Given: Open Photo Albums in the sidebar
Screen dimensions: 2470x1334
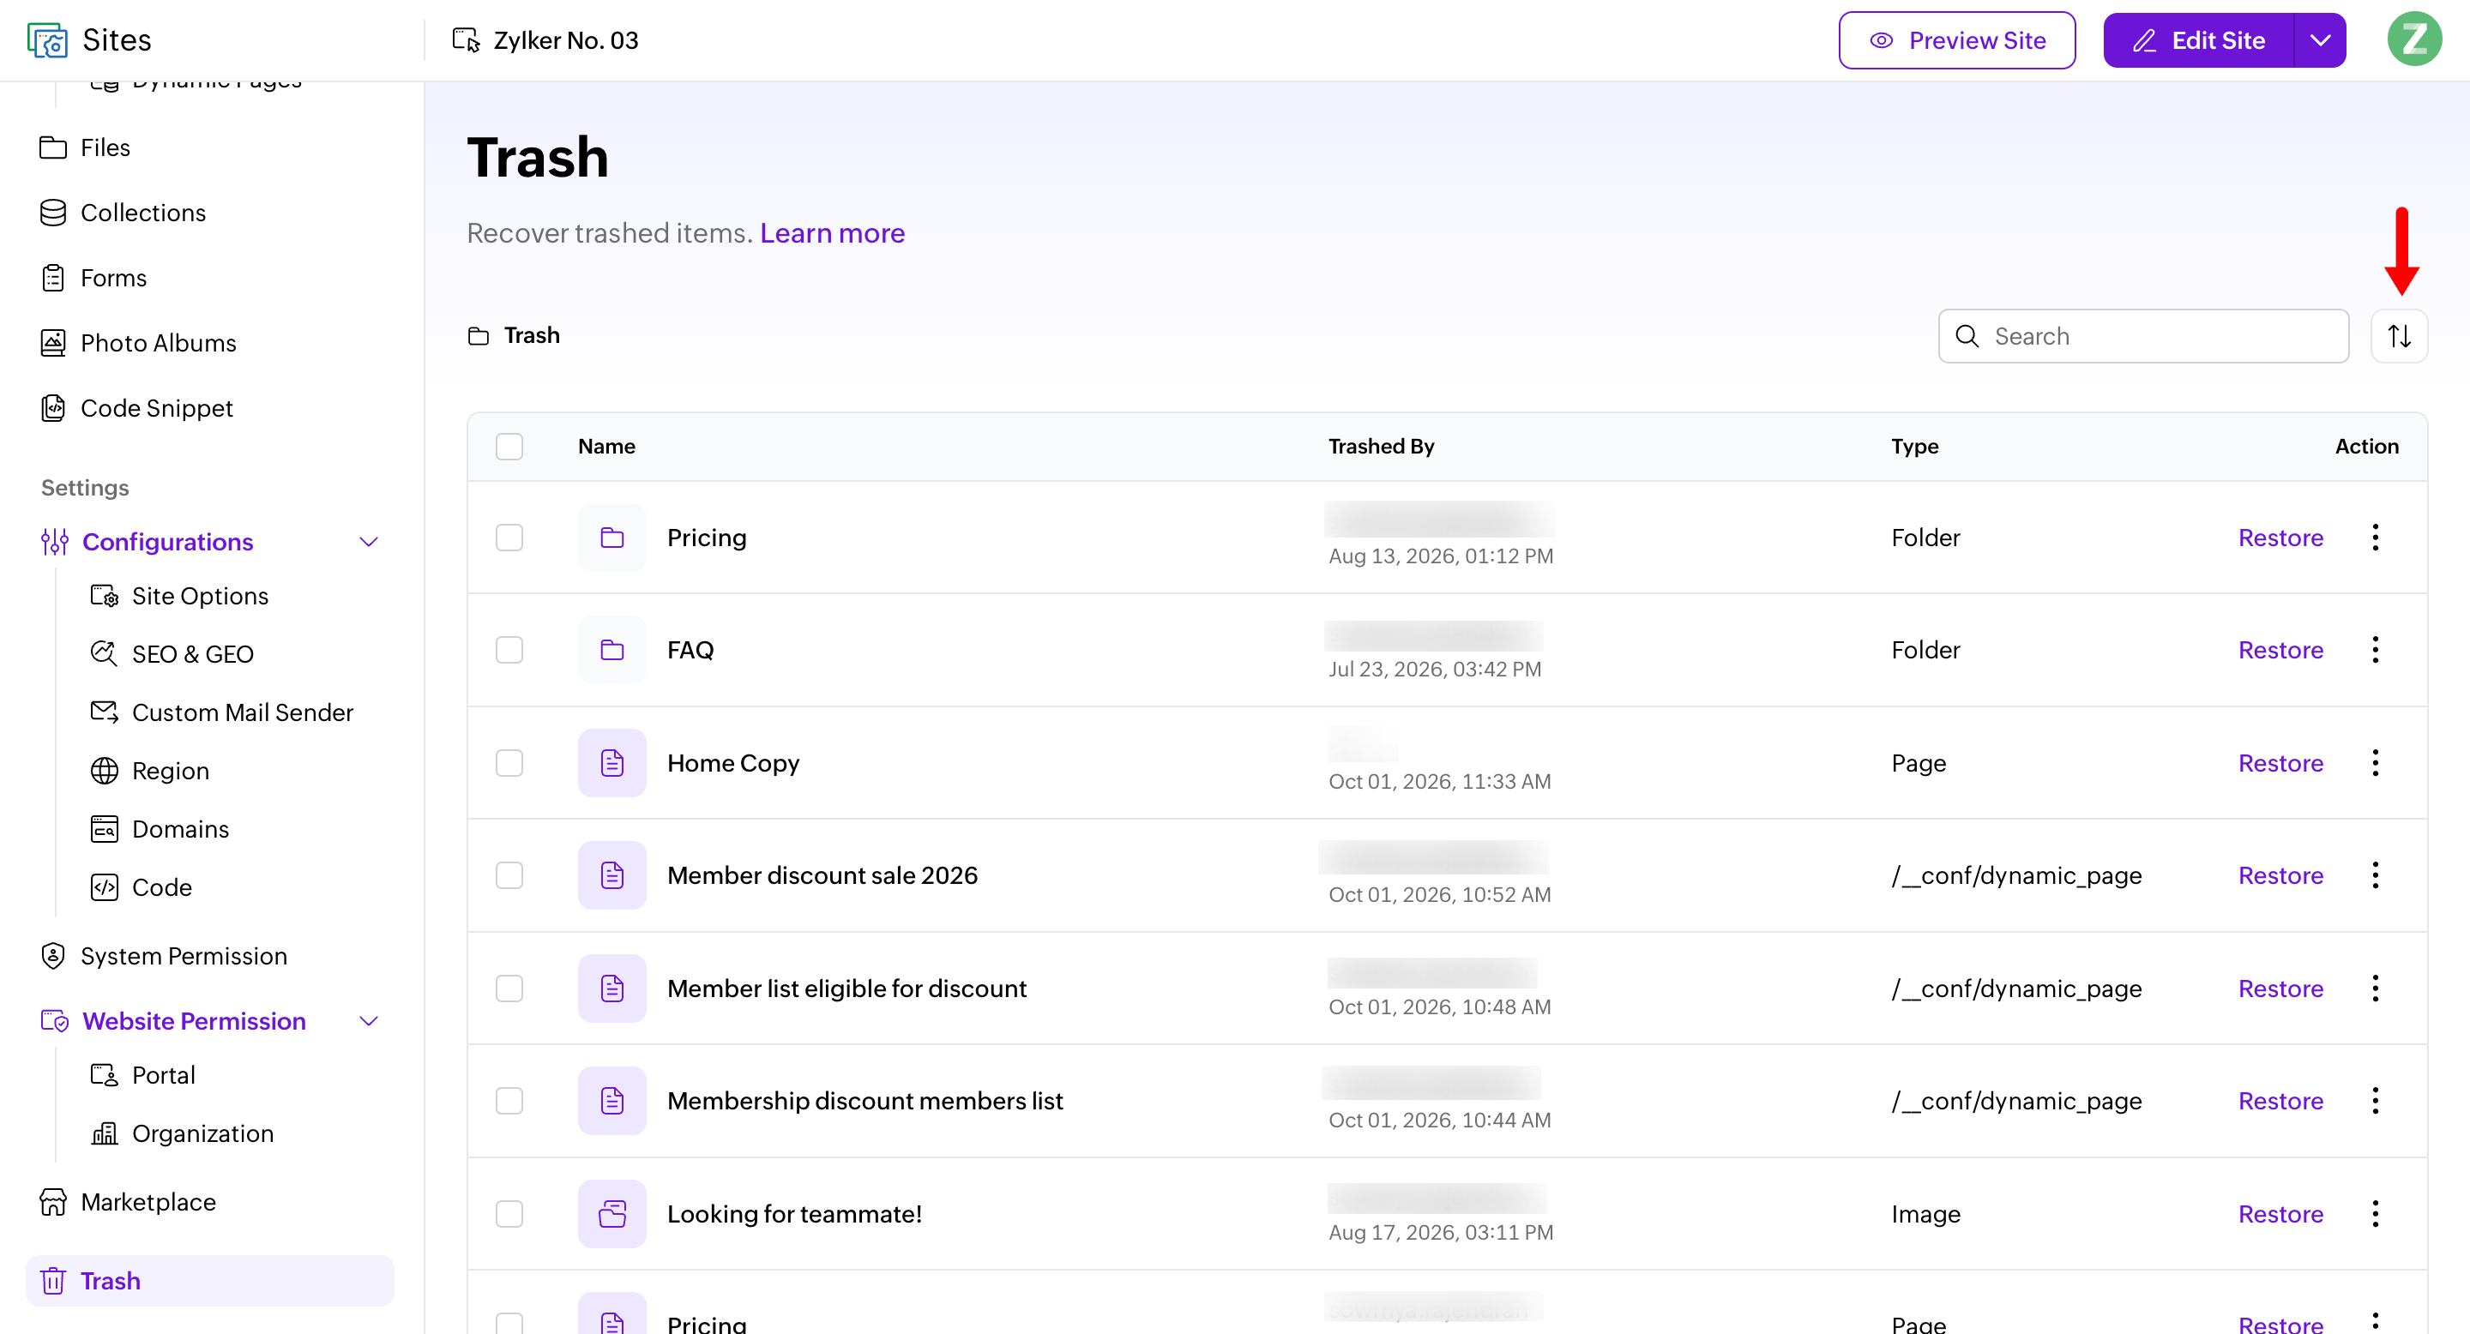Looking at the screenshot, I should click(158, 343).
